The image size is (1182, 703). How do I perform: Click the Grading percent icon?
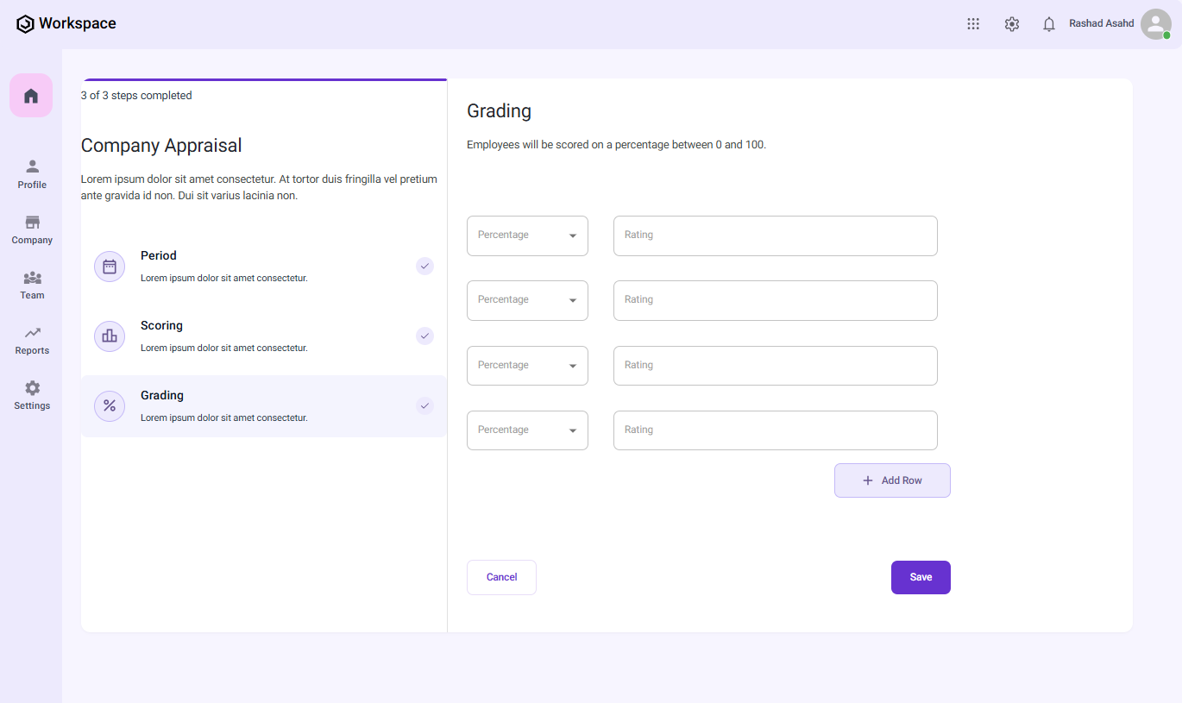[x=110, y=405]
